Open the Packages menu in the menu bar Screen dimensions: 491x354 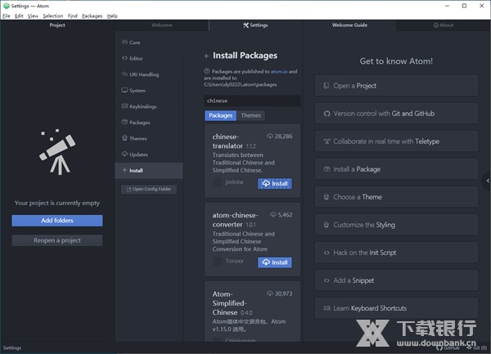[92, 16]
